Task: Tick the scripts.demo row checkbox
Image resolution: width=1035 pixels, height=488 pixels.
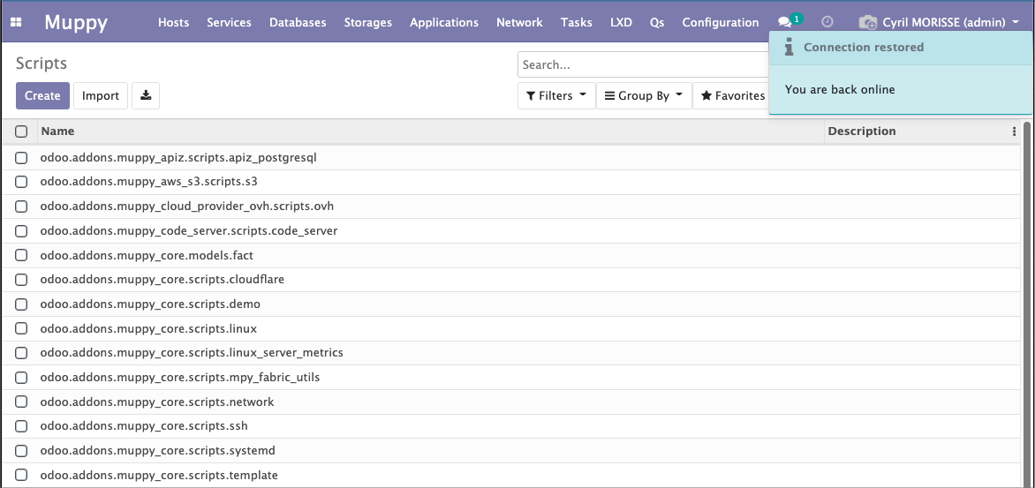Action: tap(21, 304)
